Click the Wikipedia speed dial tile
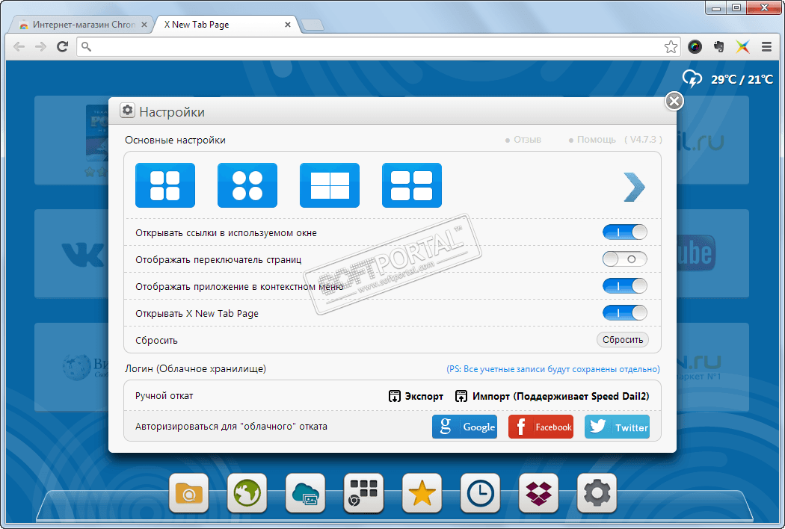785x529 pixels. click(72, 368)
